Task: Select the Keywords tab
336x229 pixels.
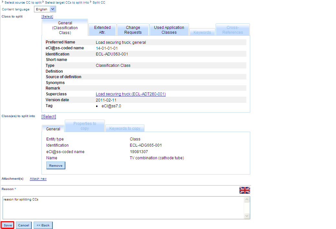Action: click(x=202, y=32)
